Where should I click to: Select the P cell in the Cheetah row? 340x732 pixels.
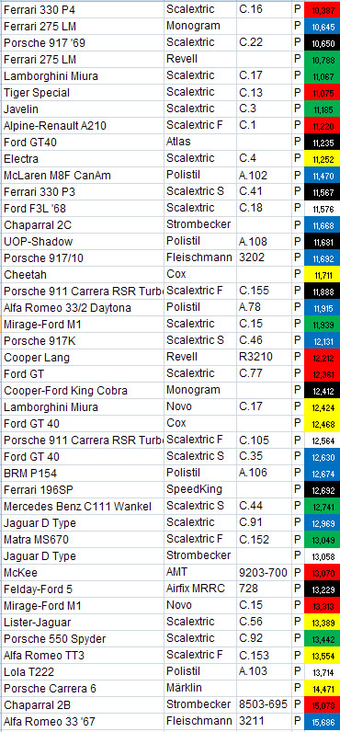[298, 274]
